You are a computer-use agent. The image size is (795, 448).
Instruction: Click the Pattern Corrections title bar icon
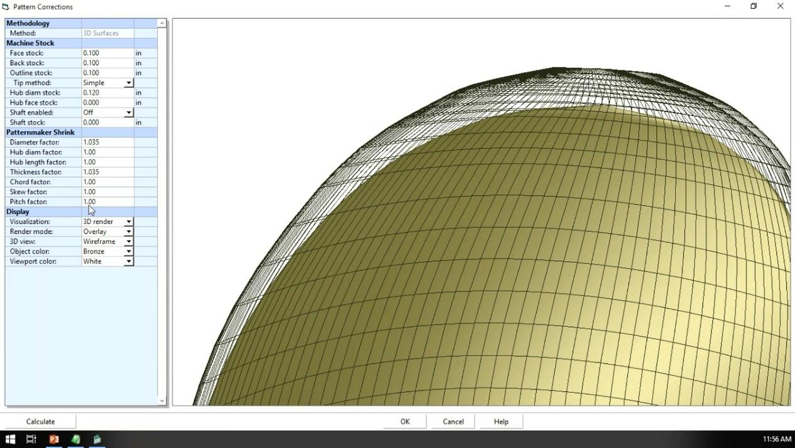6,6
